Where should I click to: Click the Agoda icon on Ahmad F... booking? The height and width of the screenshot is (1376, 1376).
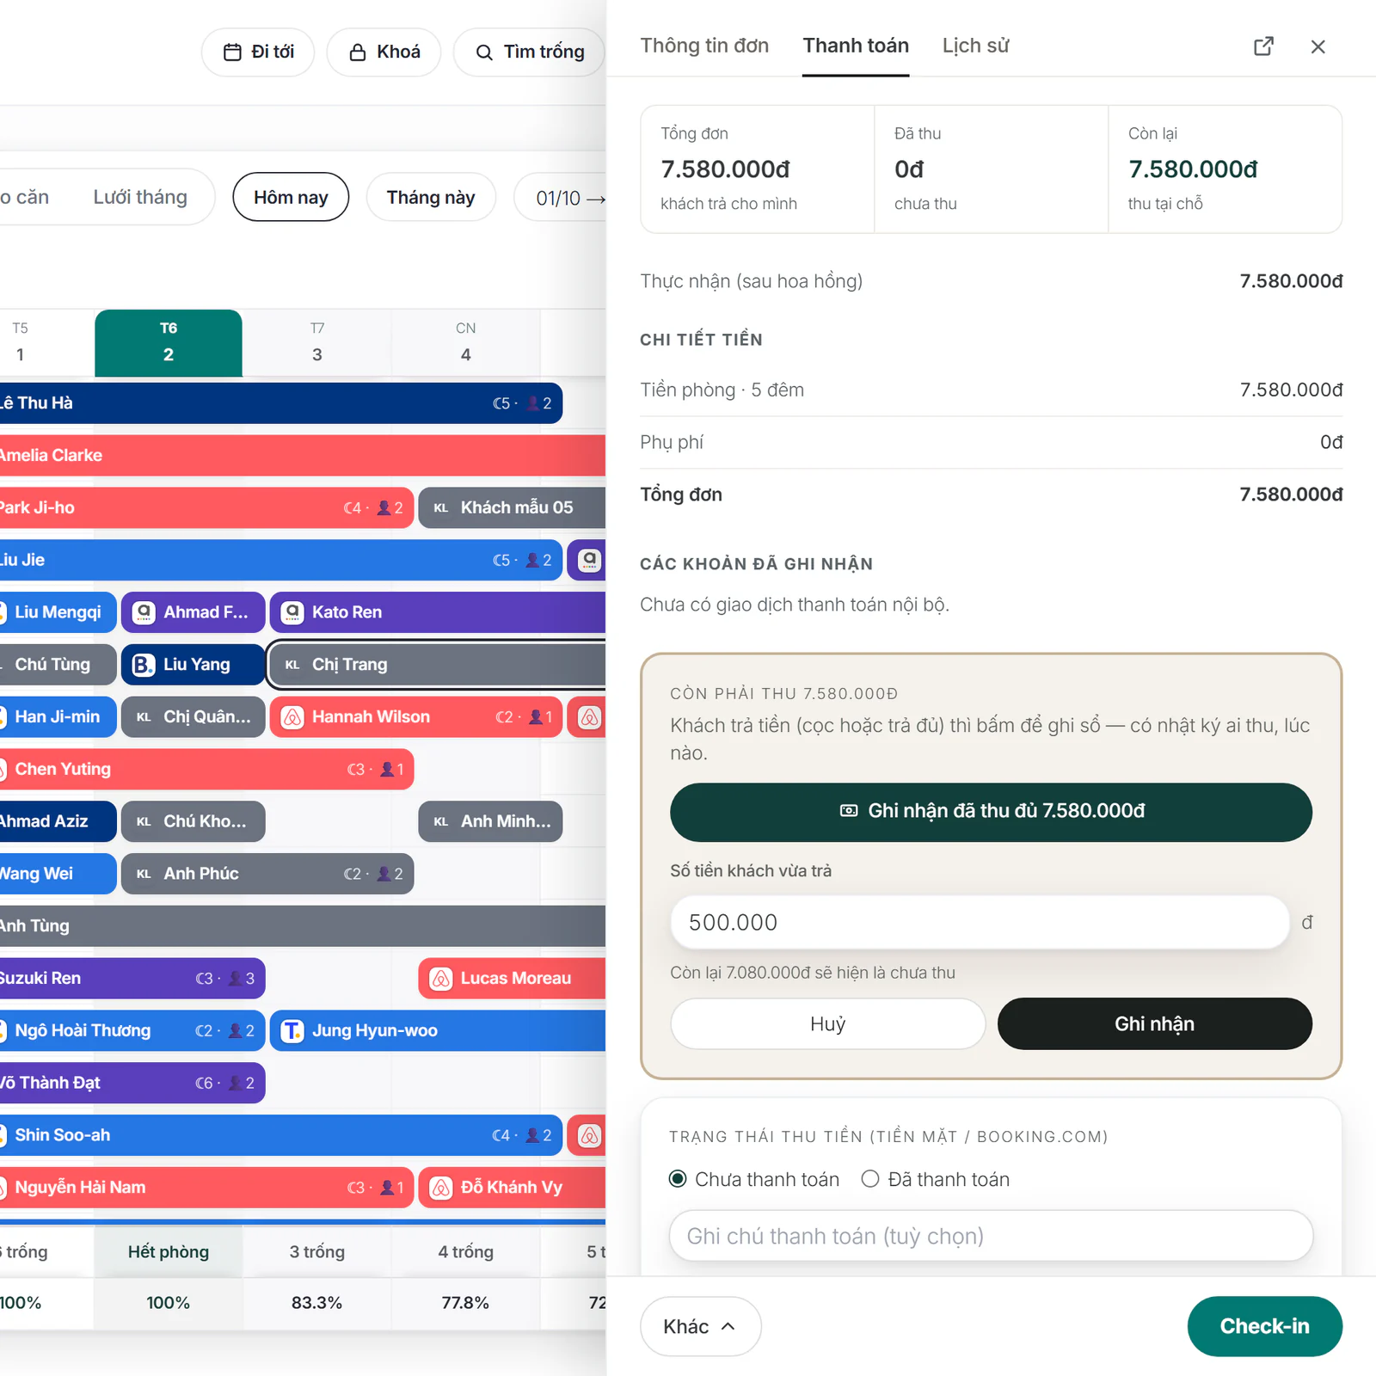click(x=144, y=612)
